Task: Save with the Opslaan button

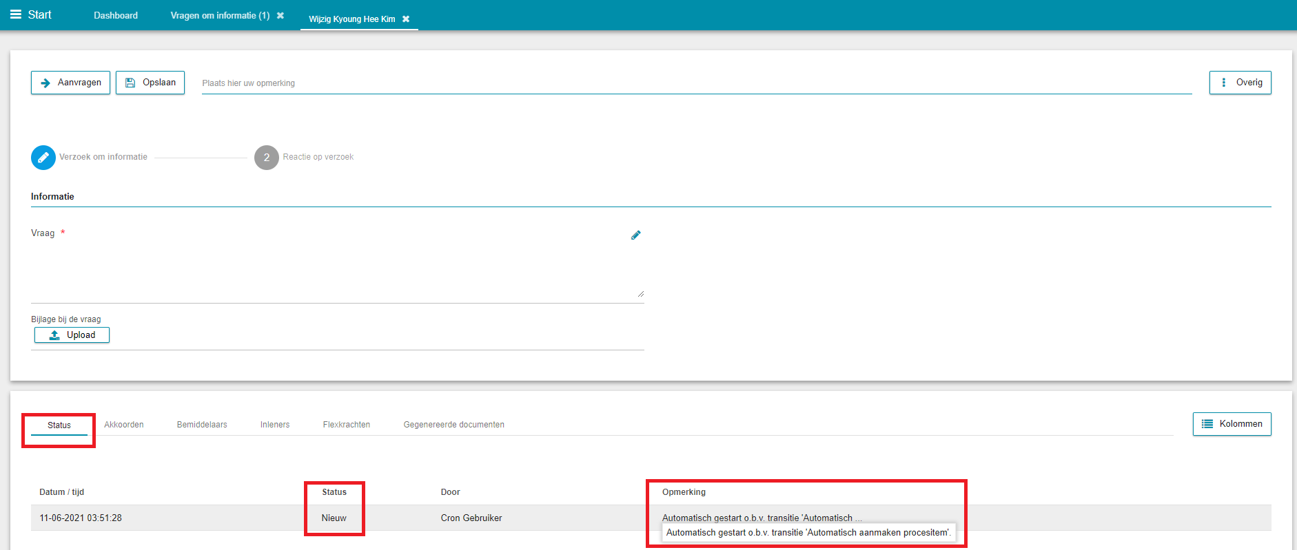Action: pos(150,83)
